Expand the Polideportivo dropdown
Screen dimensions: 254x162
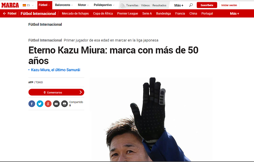click(x=104, y=5)
